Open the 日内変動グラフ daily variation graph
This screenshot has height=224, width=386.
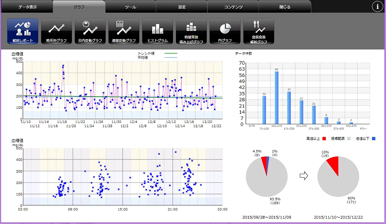pyautogui.click(x=90, y=31)
